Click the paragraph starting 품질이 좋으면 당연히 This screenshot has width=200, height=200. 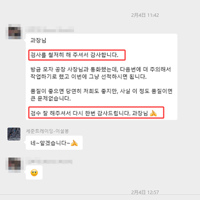(x=101, y=95)
